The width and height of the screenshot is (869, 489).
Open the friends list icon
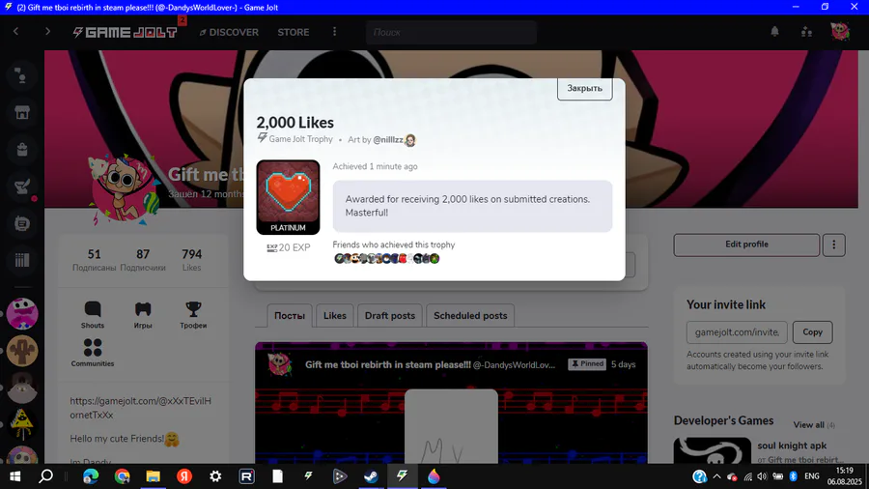tap(807, 32)
